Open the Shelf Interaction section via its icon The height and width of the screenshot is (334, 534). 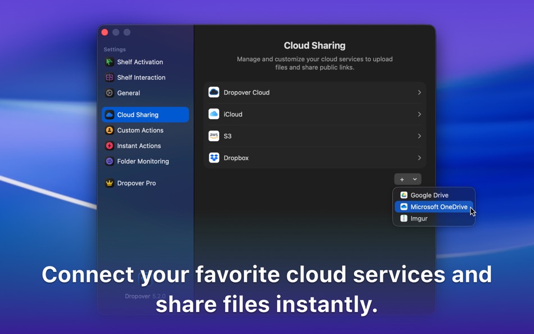coord(108,78)
